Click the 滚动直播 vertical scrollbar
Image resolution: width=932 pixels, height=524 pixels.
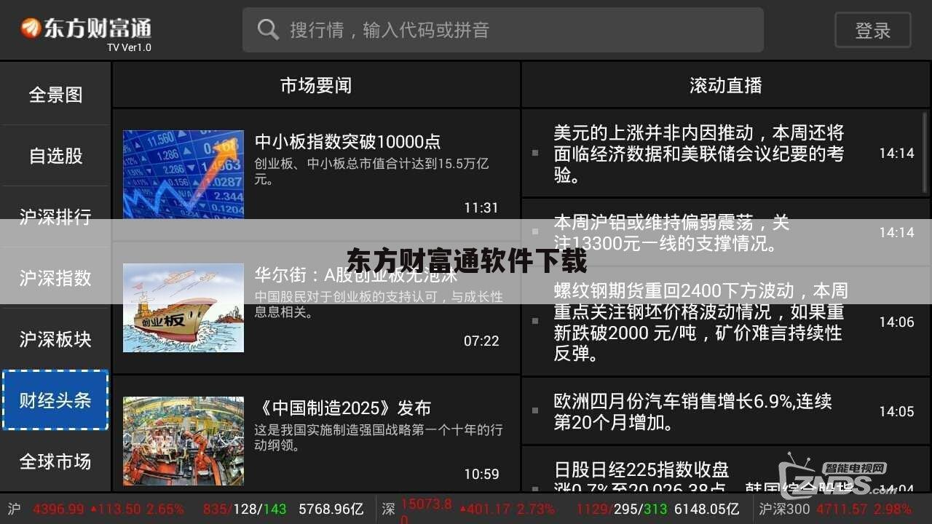[x=925, y=153]
